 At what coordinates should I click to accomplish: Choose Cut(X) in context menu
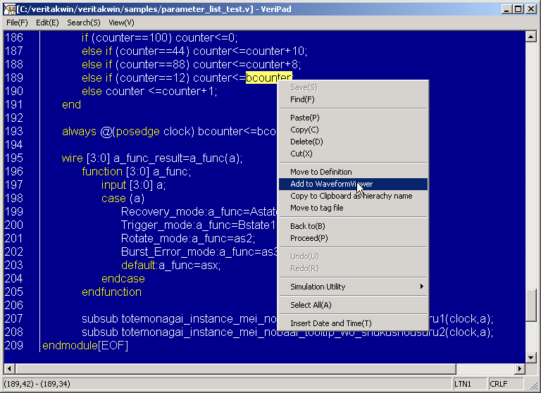tap(301, 154)
